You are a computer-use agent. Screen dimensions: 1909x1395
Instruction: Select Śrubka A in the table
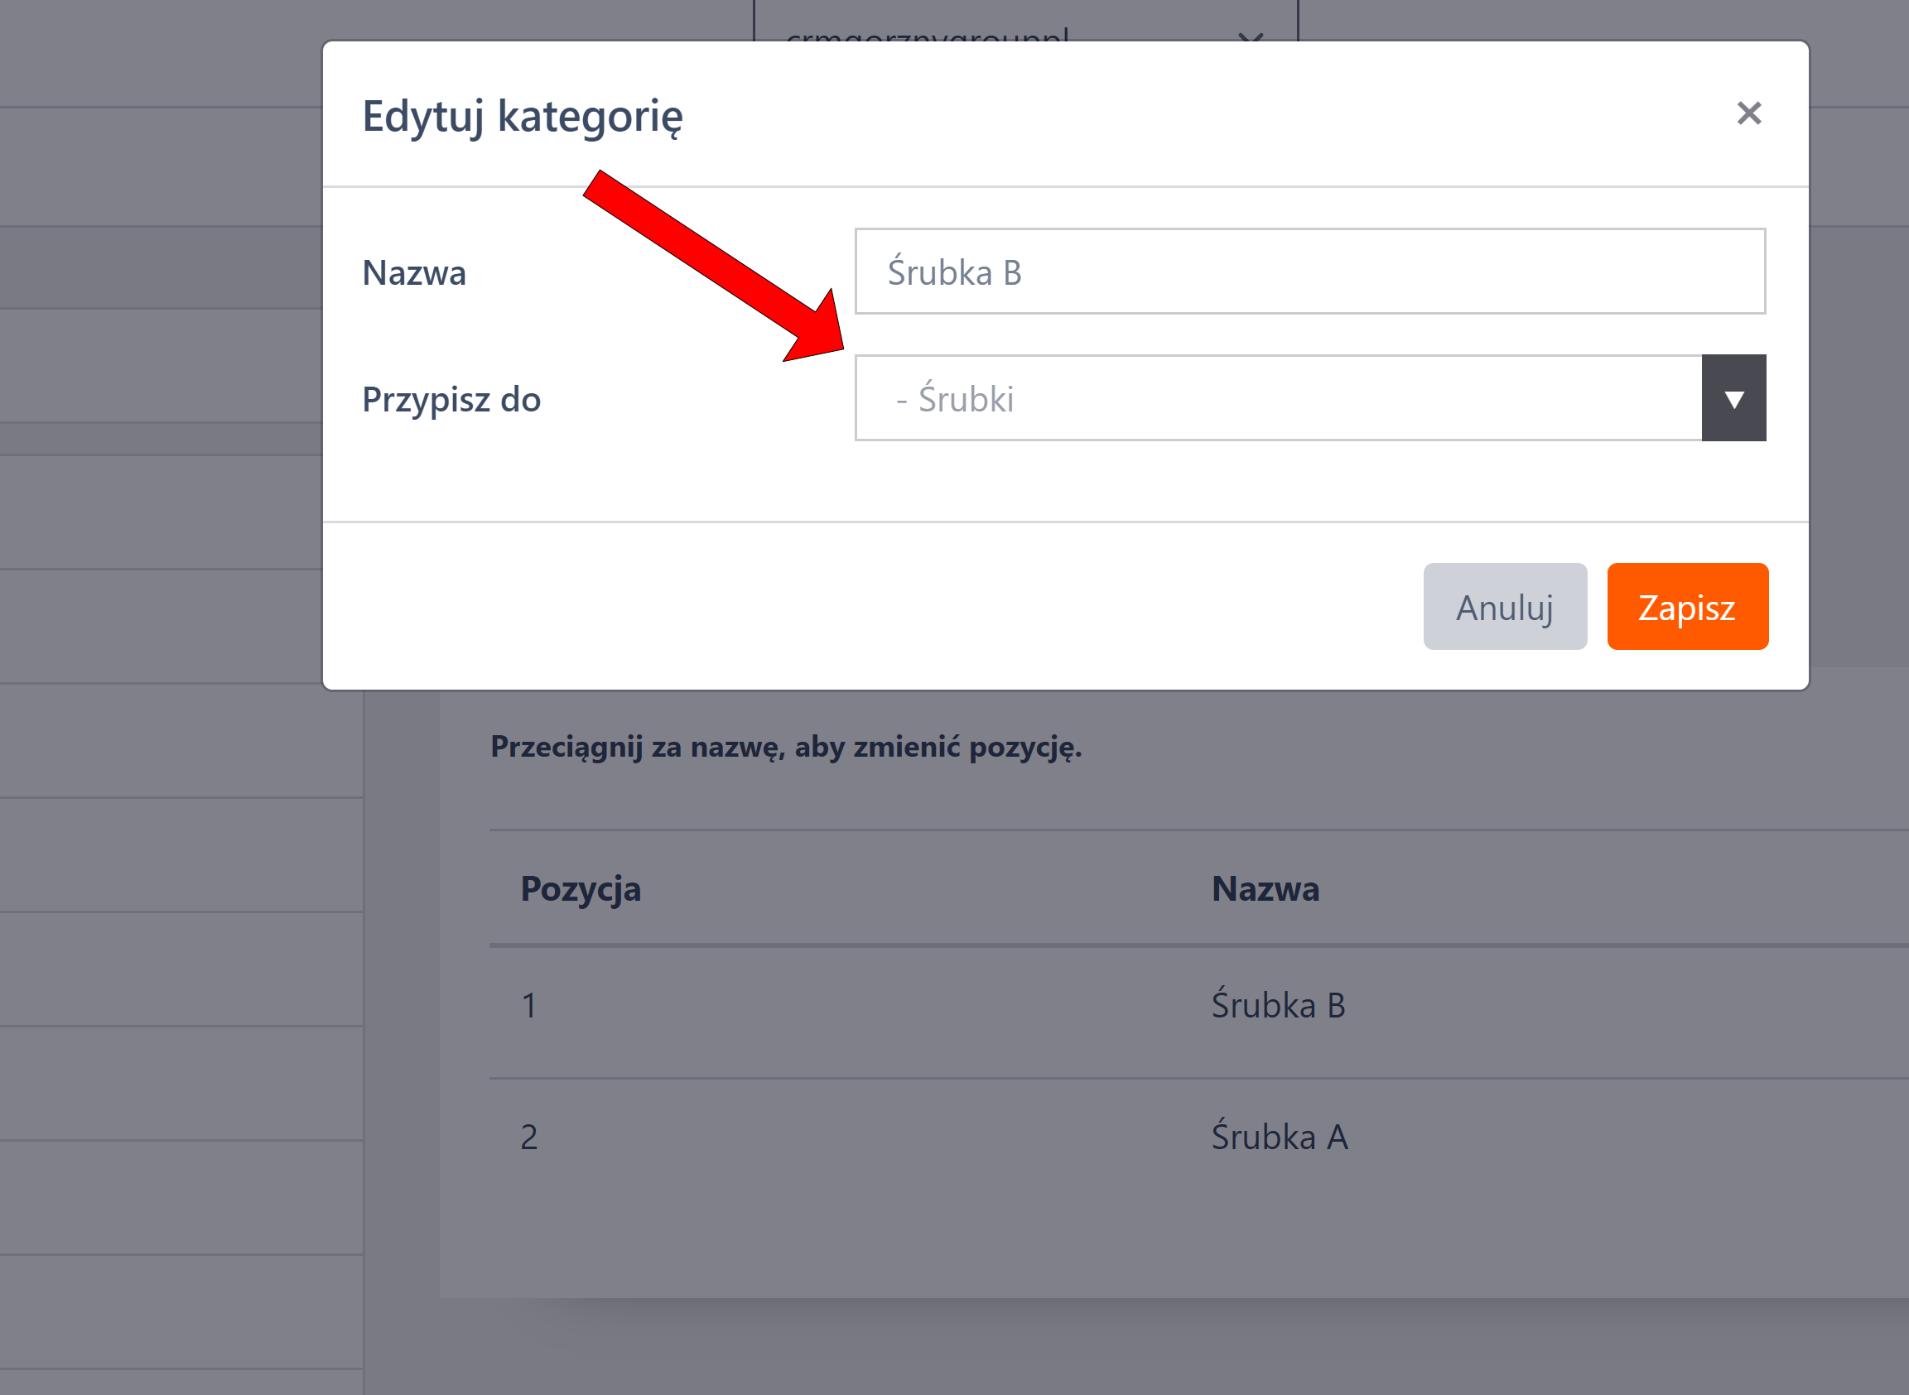click(x=1279, y=1138)
